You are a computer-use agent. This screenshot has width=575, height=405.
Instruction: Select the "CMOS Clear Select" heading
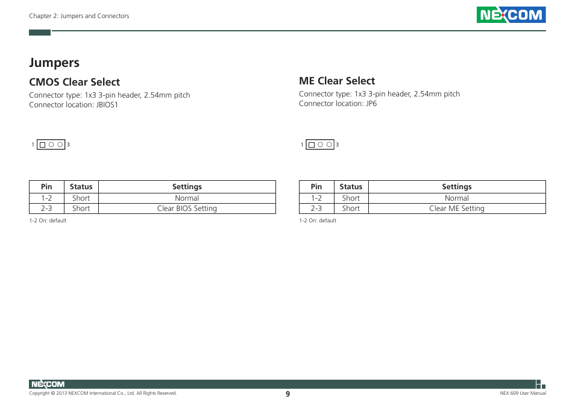(x=75, y=82)
